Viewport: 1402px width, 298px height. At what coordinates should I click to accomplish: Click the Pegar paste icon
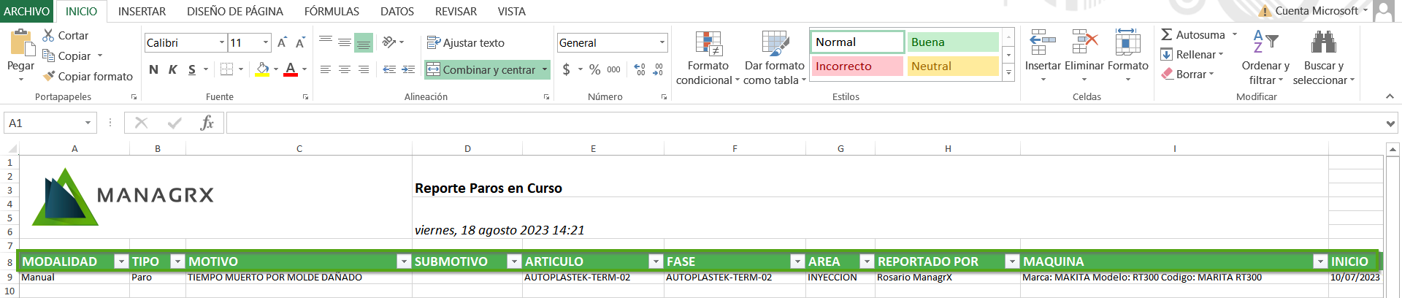tap(20, 43)
